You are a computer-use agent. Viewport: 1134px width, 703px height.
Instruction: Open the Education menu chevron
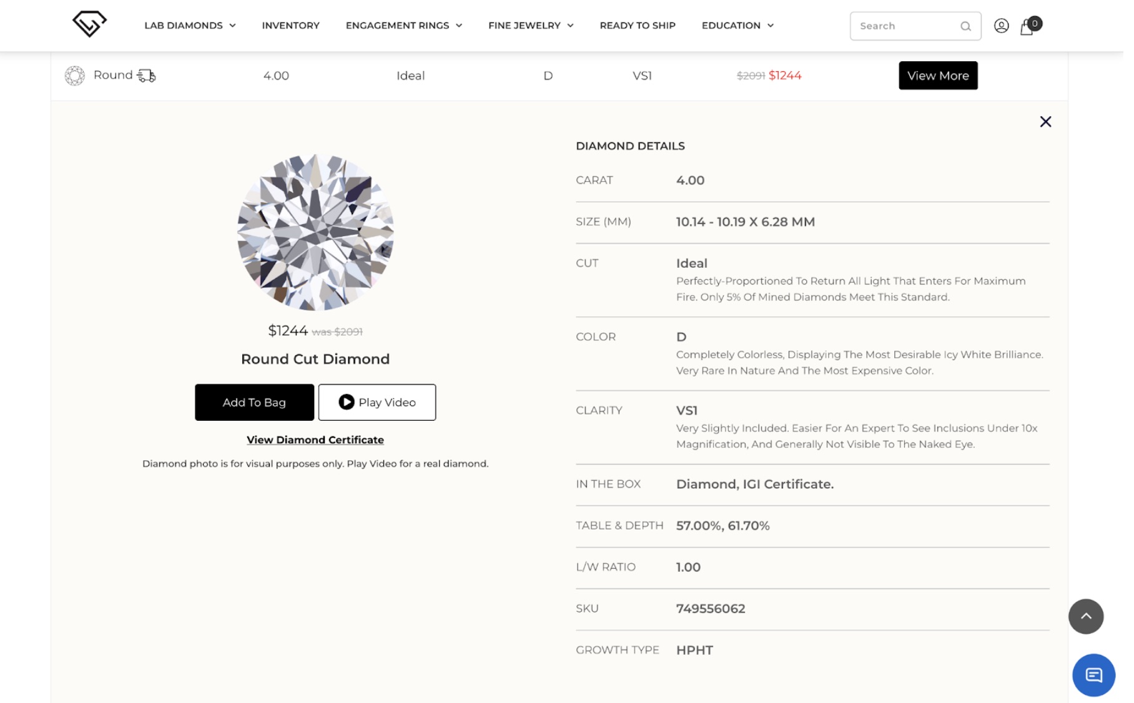tap(771, 26)
